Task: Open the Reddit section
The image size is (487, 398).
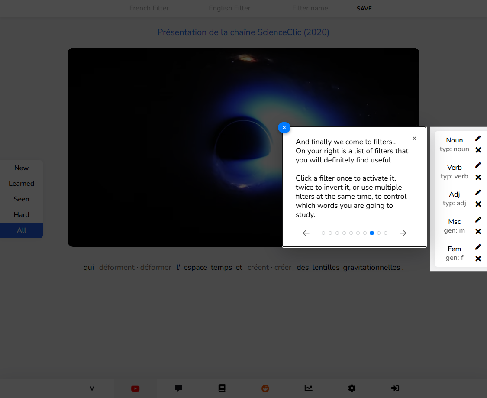Action: tap(265, 388)
